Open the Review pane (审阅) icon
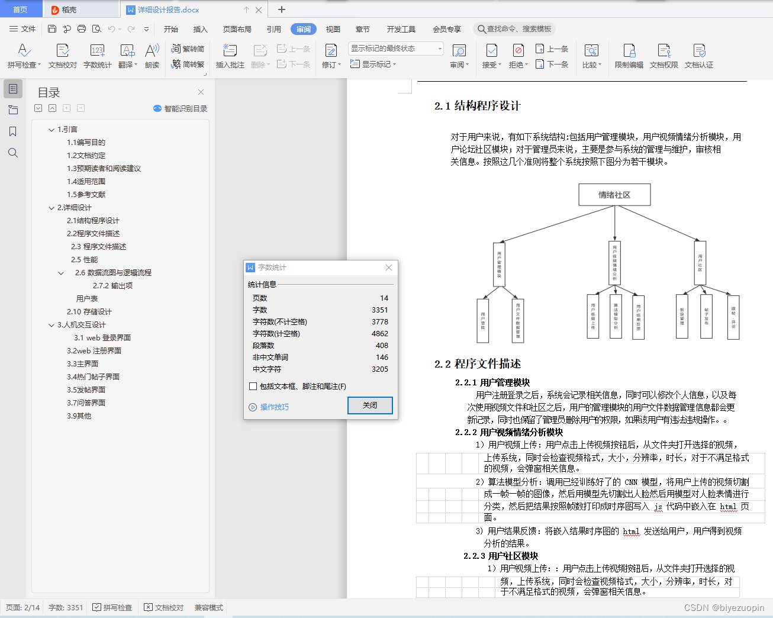 459,51
